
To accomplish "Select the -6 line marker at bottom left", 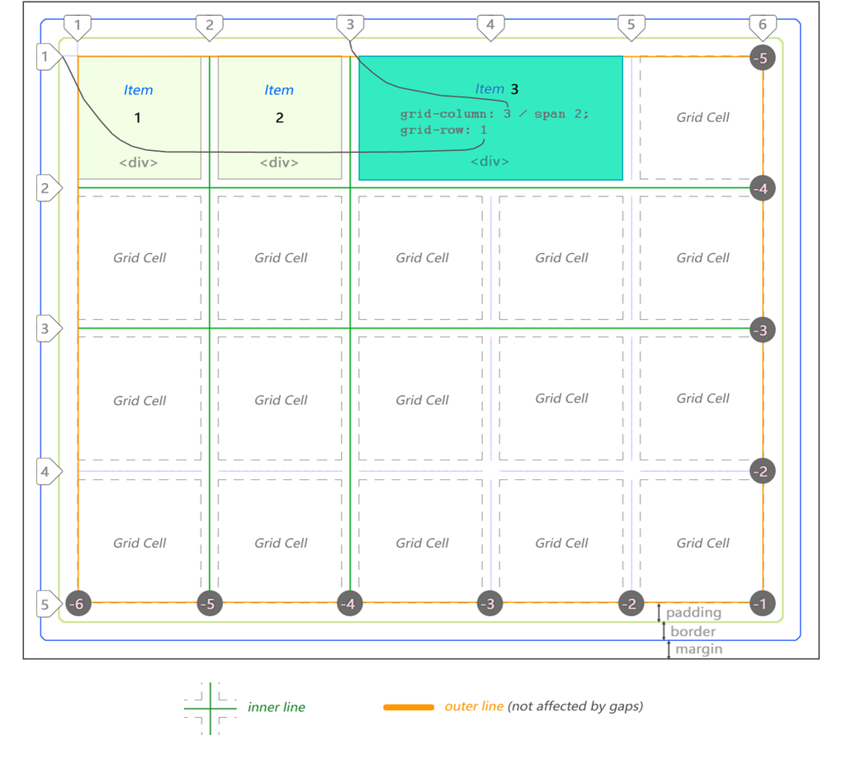I will pos(77,604).
